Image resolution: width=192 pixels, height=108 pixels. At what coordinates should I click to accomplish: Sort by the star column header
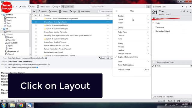(x=36, y=15)
